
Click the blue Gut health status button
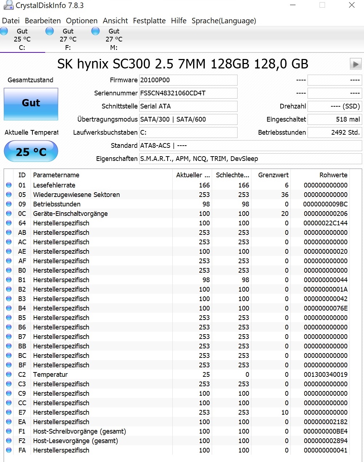31,104
